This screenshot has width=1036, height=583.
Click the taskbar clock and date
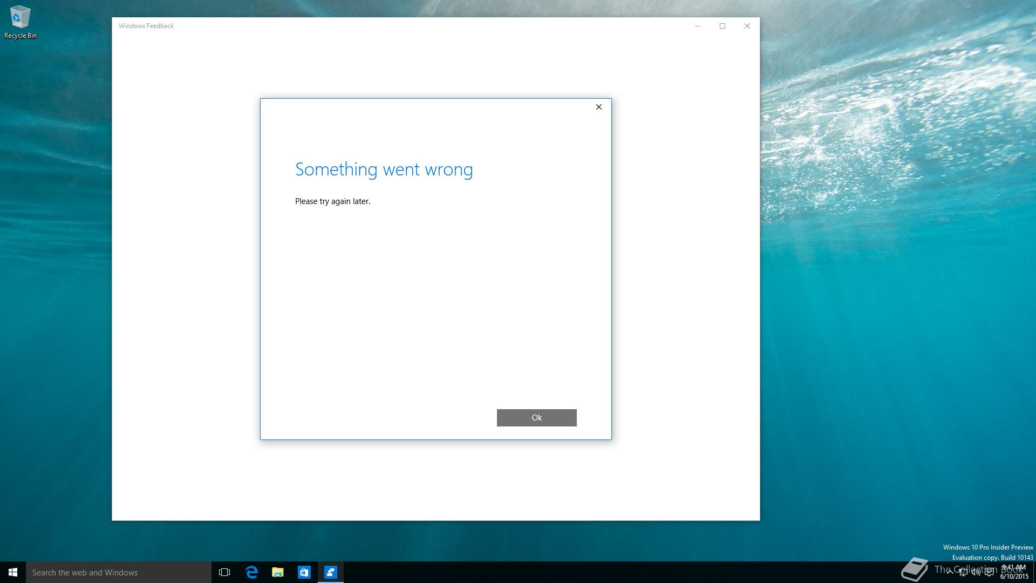pos(1014,572)
